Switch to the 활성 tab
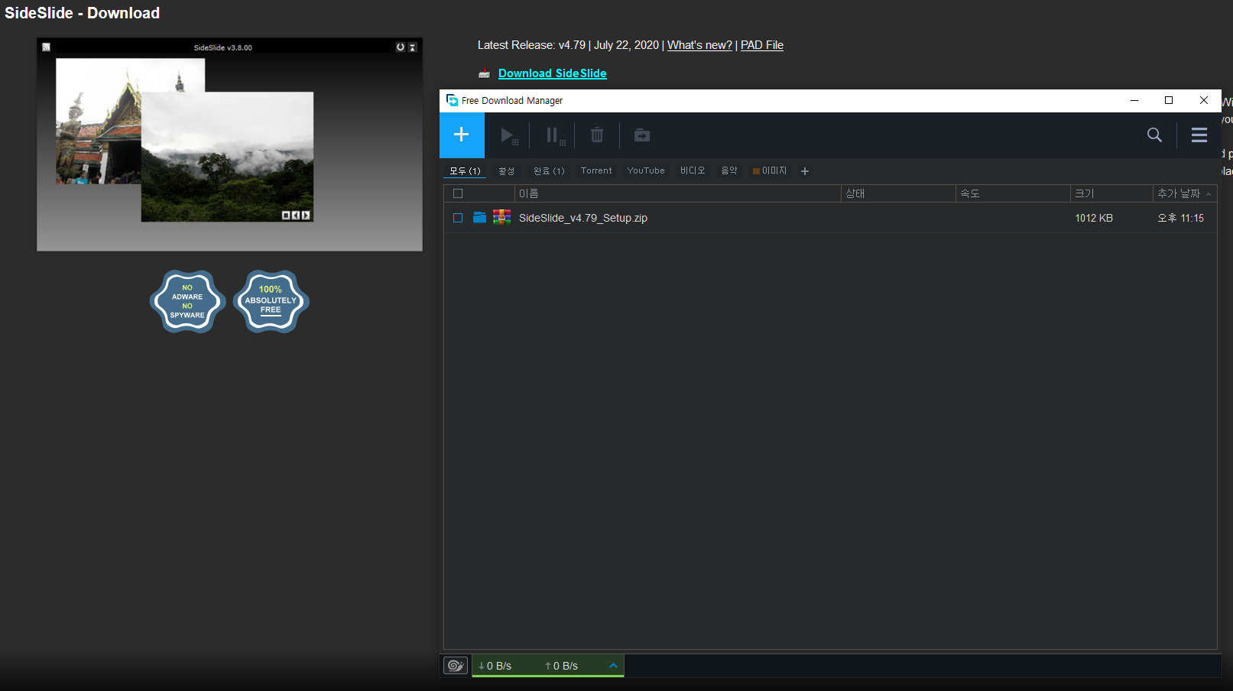 click(506, 170)
